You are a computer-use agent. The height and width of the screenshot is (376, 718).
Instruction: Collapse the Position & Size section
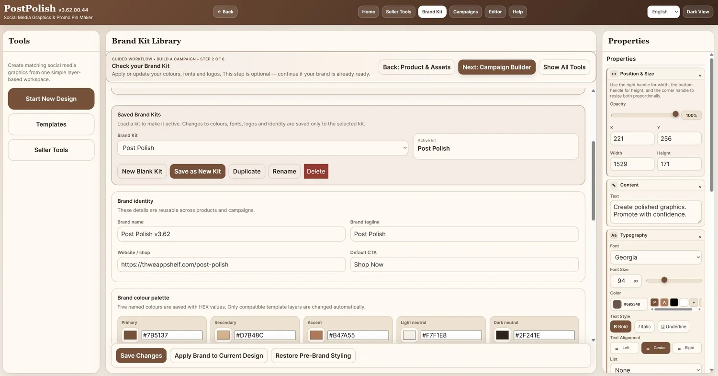tap(700, 75)
